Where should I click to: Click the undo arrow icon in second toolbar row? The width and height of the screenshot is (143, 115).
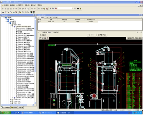click(x=3, y=12)
